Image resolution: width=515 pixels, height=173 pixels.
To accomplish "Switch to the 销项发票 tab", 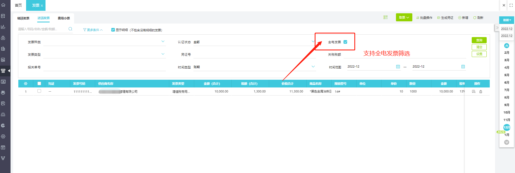I will (23, 18).
